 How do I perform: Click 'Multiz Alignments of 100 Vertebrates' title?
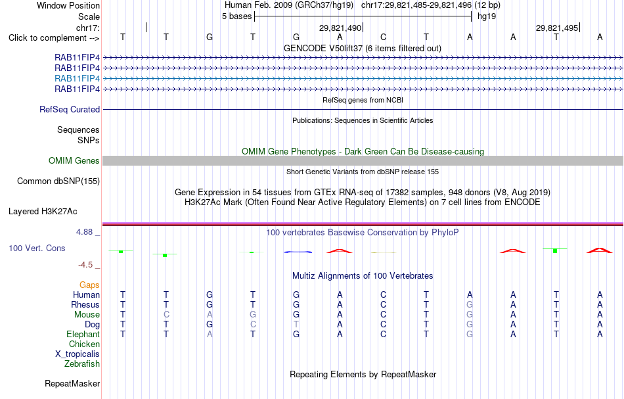(363, 275)
